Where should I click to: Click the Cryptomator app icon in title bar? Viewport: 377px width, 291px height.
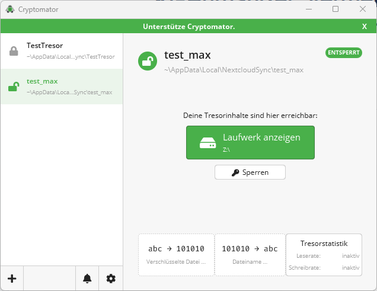coord(10,9)
